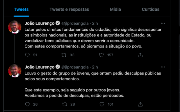This screenshot has width=180, height=112.
Task: Open the second tweet's profile avatar
Action: 15,71
